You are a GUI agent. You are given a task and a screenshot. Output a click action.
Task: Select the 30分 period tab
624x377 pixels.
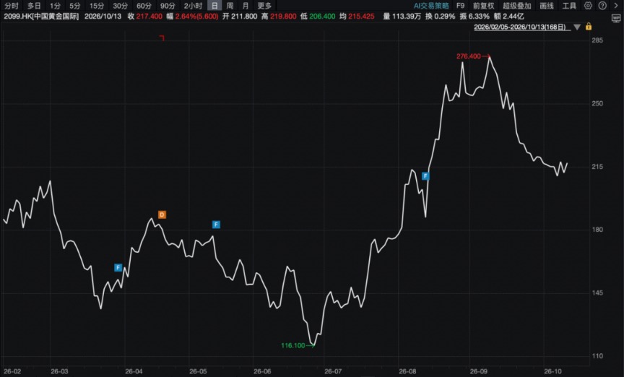click(x=120, y=6)
